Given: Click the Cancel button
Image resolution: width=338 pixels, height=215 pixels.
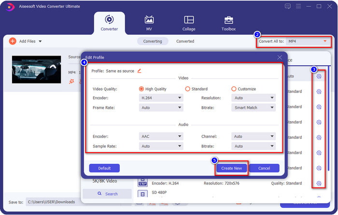Looking at the screenshot, I should [264, 168].
